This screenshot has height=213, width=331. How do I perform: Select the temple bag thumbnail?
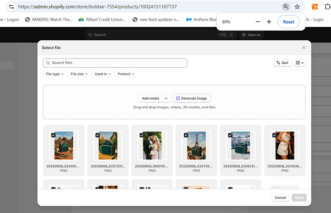click(x=108, y=146)
